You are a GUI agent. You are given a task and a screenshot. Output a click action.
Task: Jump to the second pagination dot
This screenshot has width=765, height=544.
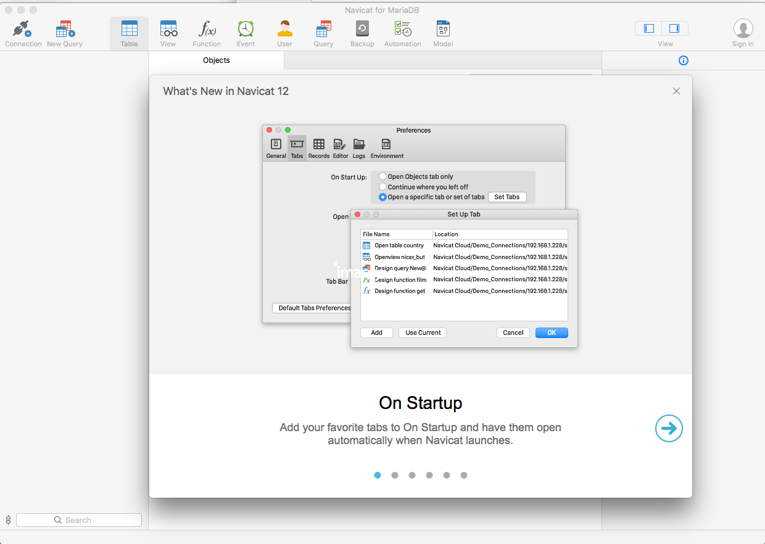click(395, 475)
